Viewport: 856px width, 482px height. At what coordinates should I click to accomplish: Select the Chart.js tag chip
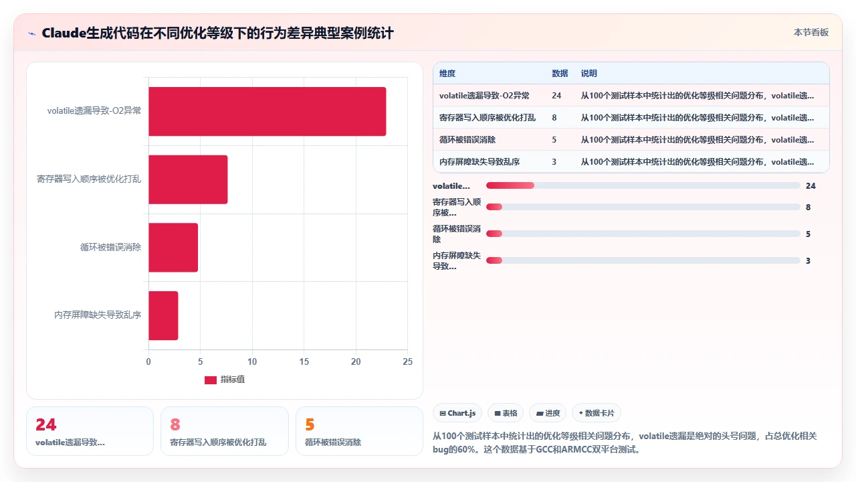pyautogui.click(x=457, y=413)
